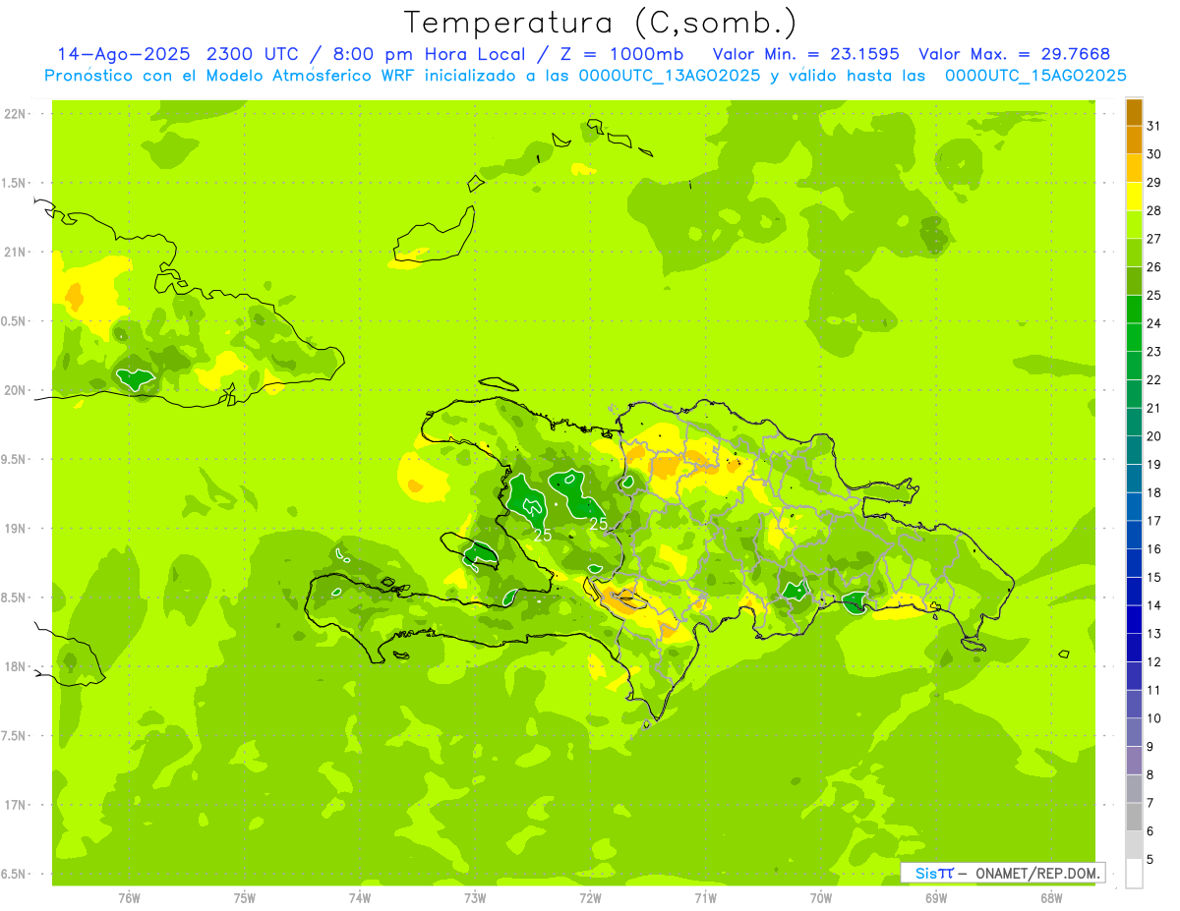1180x911 pixels.
Task: Pick the dark orange swatch atop the colorbar
Action: point(1134,112)
